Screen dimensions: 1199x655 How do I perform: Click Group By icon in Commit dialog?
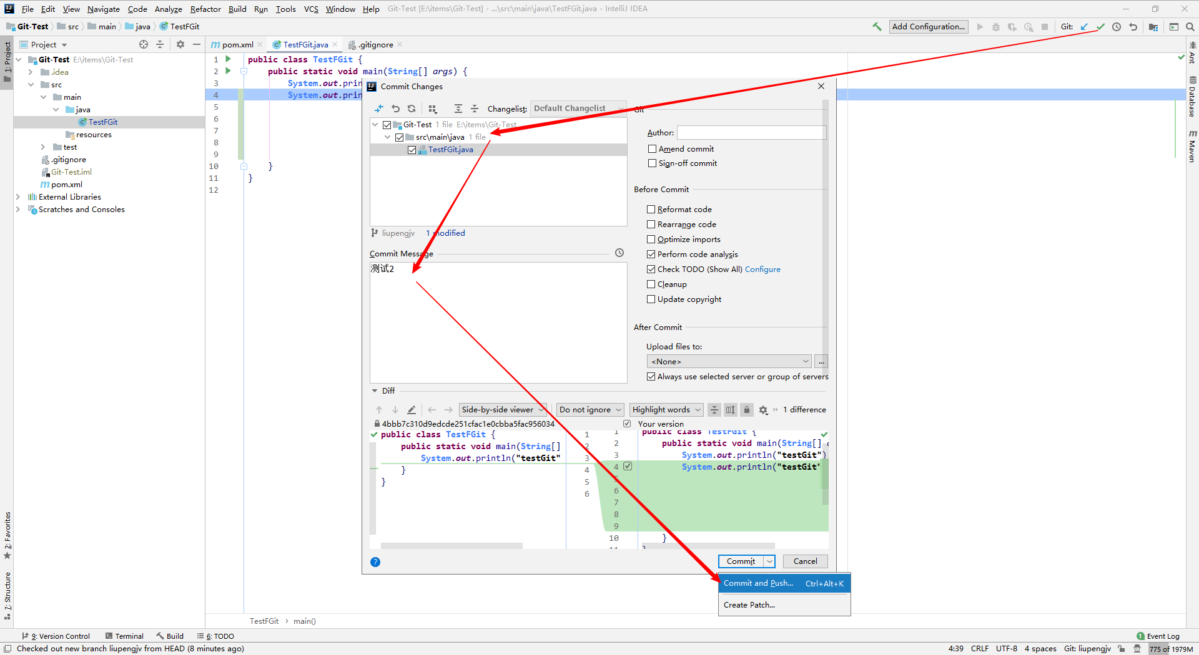click(x=433, y=109)
